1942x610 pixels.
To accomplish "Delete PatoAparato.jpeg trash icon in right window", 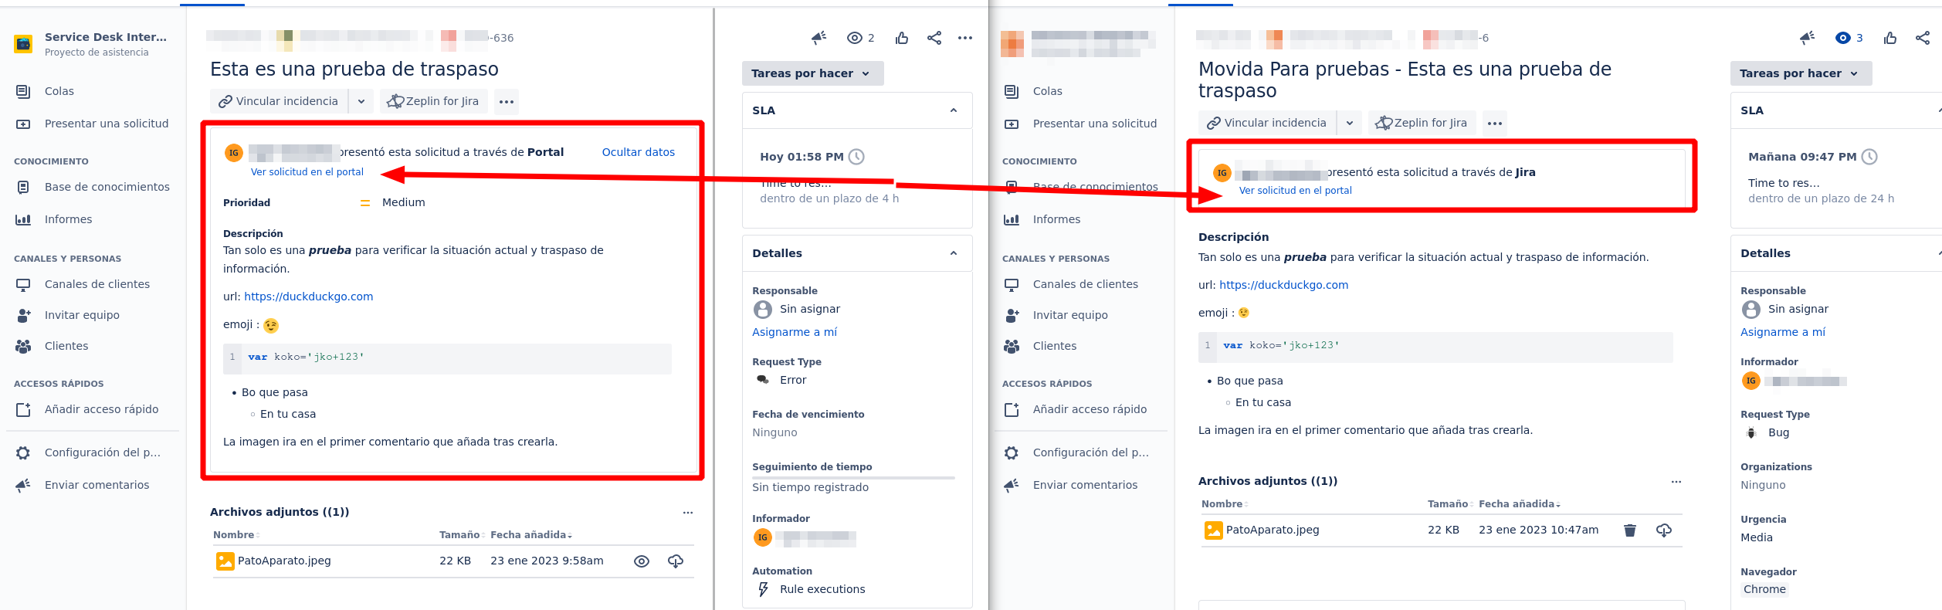I will coord(1630,530).
